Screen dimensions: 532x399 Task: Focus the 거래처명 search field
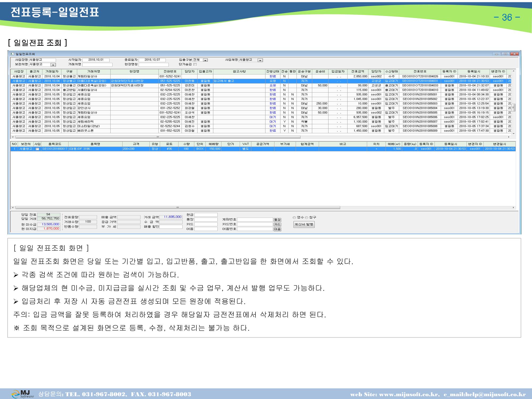[97, 65]
